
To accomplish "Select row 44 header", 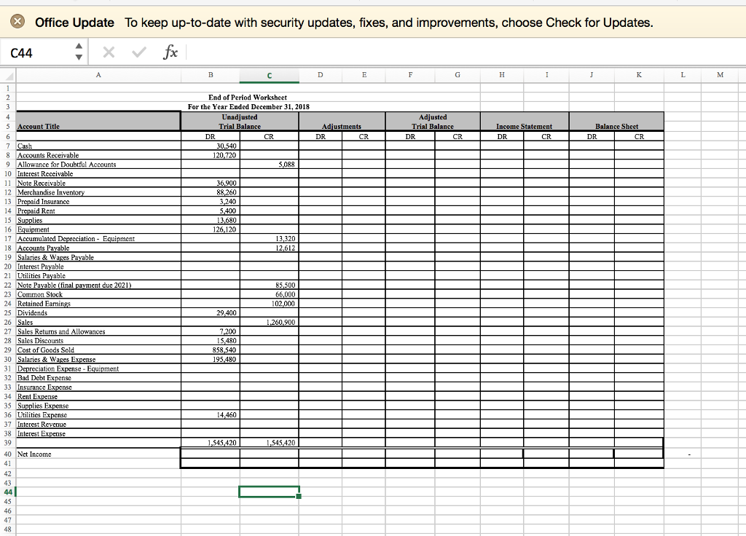I will click(7, 492).
